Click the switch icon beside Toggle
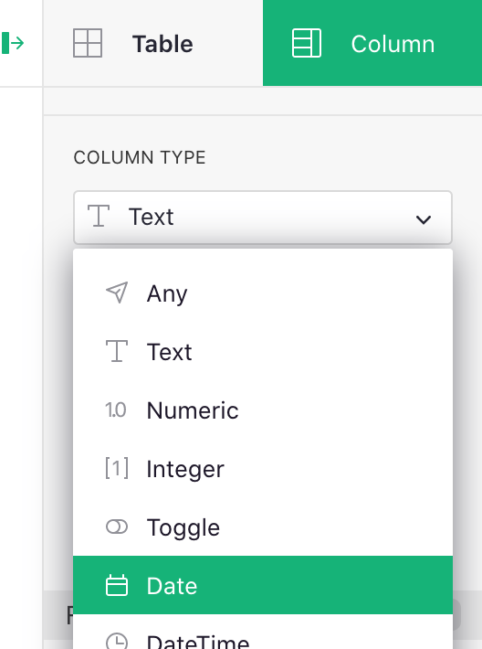This screenshot has width=482, height=649. (117, 527)
